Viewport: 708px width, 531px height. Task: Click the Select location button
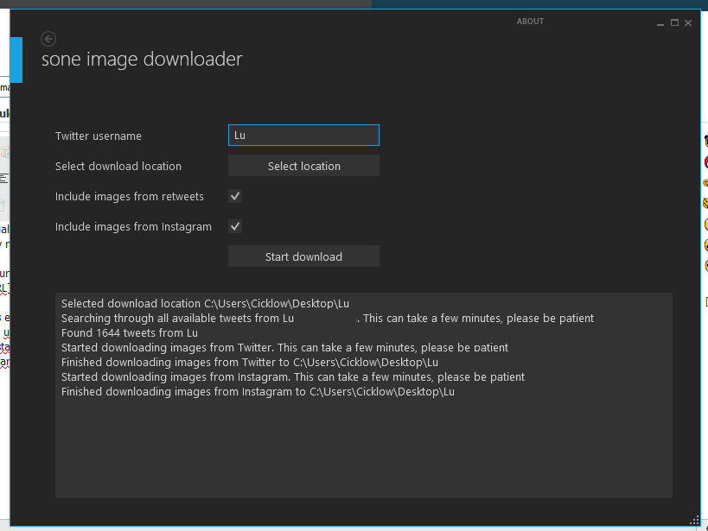click(x=303, y=166)
